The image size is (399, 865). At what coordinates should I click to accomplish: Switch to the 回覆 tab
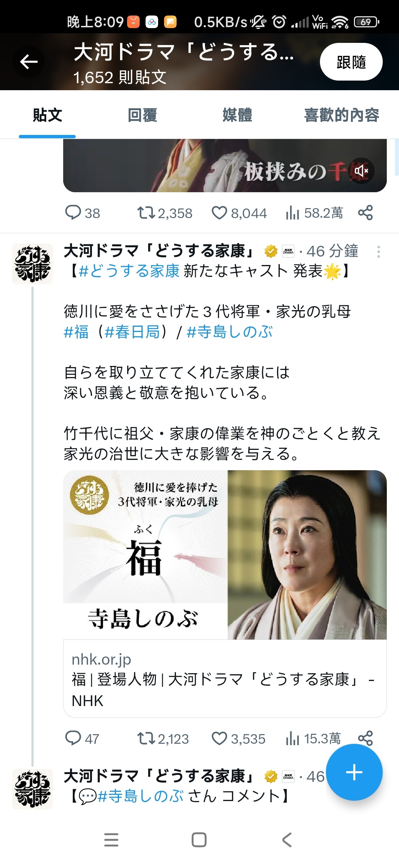pyautogui.click(x=142, y=115)
